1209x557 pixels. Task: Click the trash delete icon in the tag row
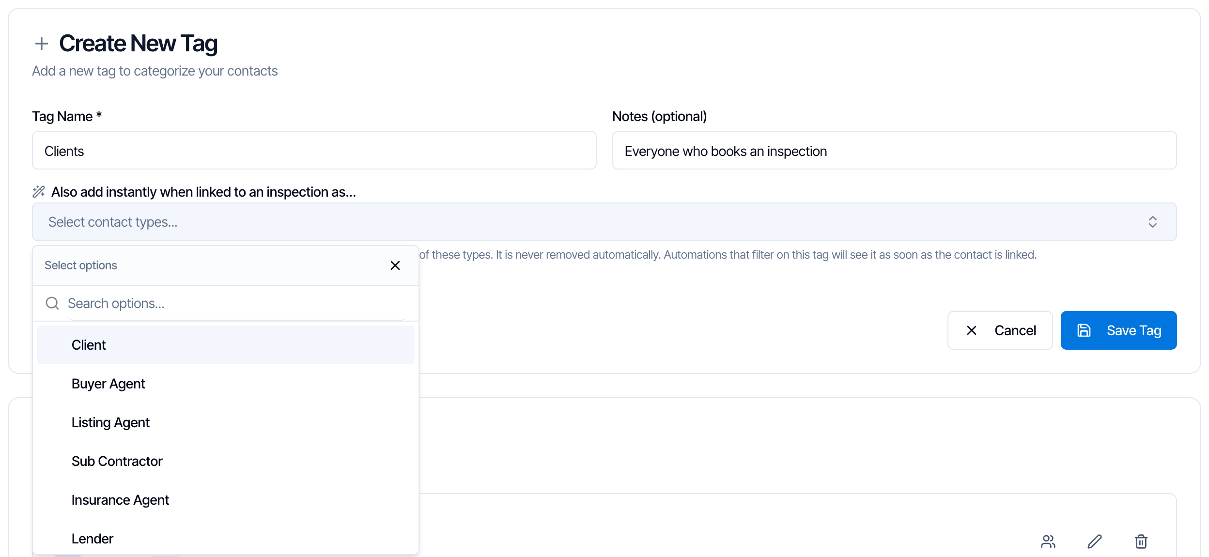1141,542
